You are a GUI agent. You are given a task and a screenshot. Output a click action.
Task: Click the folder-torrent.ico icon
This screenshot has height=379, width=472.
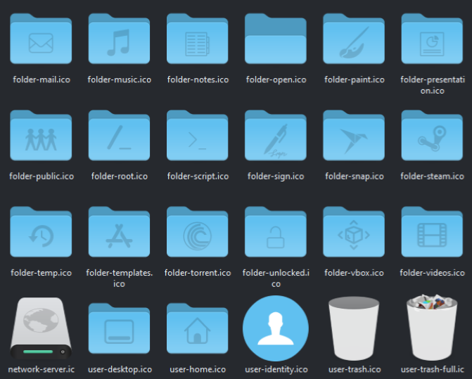(x=198, y=233)
